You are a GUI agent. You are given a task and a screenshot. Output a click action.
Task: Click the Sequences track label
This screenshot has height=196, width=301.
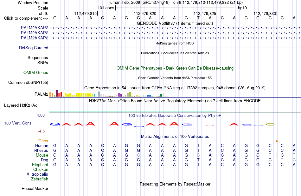(38, 57)
